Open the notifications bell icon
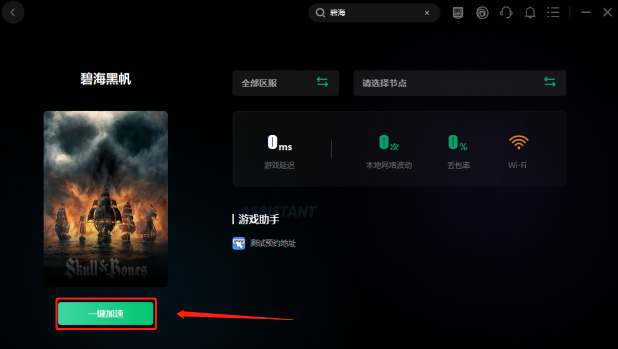 pyautogui.click(x=530, y=13)
